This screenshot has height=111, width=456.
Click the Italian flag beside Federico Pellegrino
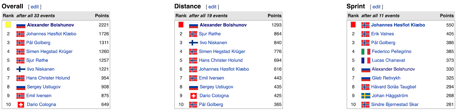tap(366, 51)
